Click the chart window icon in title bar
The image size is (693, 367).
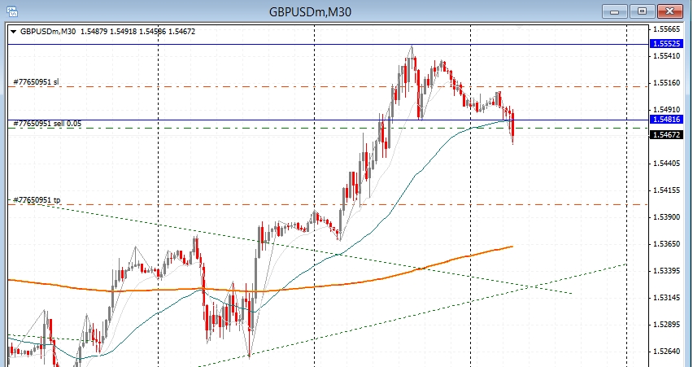12,11
